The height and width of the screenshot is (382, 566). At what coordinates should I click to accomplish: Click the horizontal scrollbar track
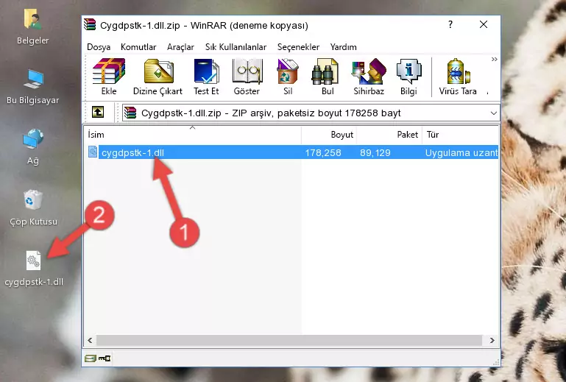pyautogui.click(x=289, y=340)
